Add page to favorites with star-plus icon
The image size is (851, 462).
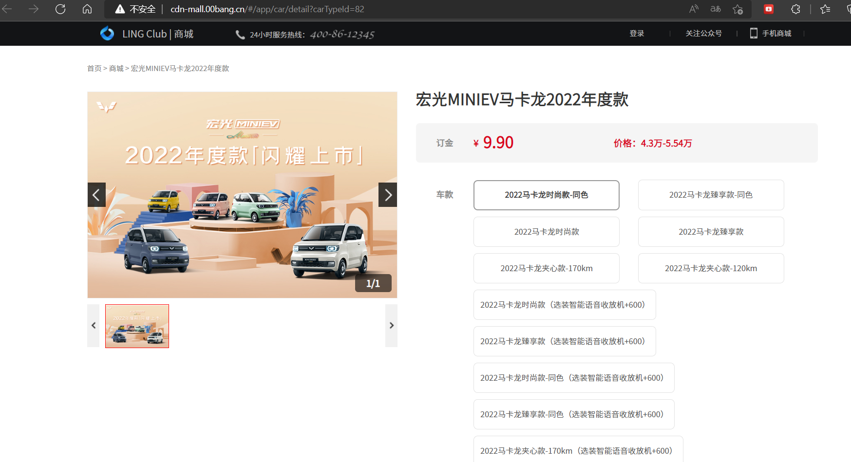738,9
